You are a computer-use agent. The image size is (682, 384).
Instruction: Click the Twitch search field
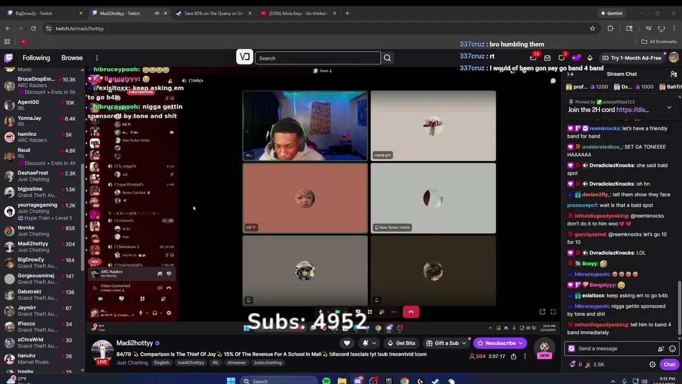[318, 58]
